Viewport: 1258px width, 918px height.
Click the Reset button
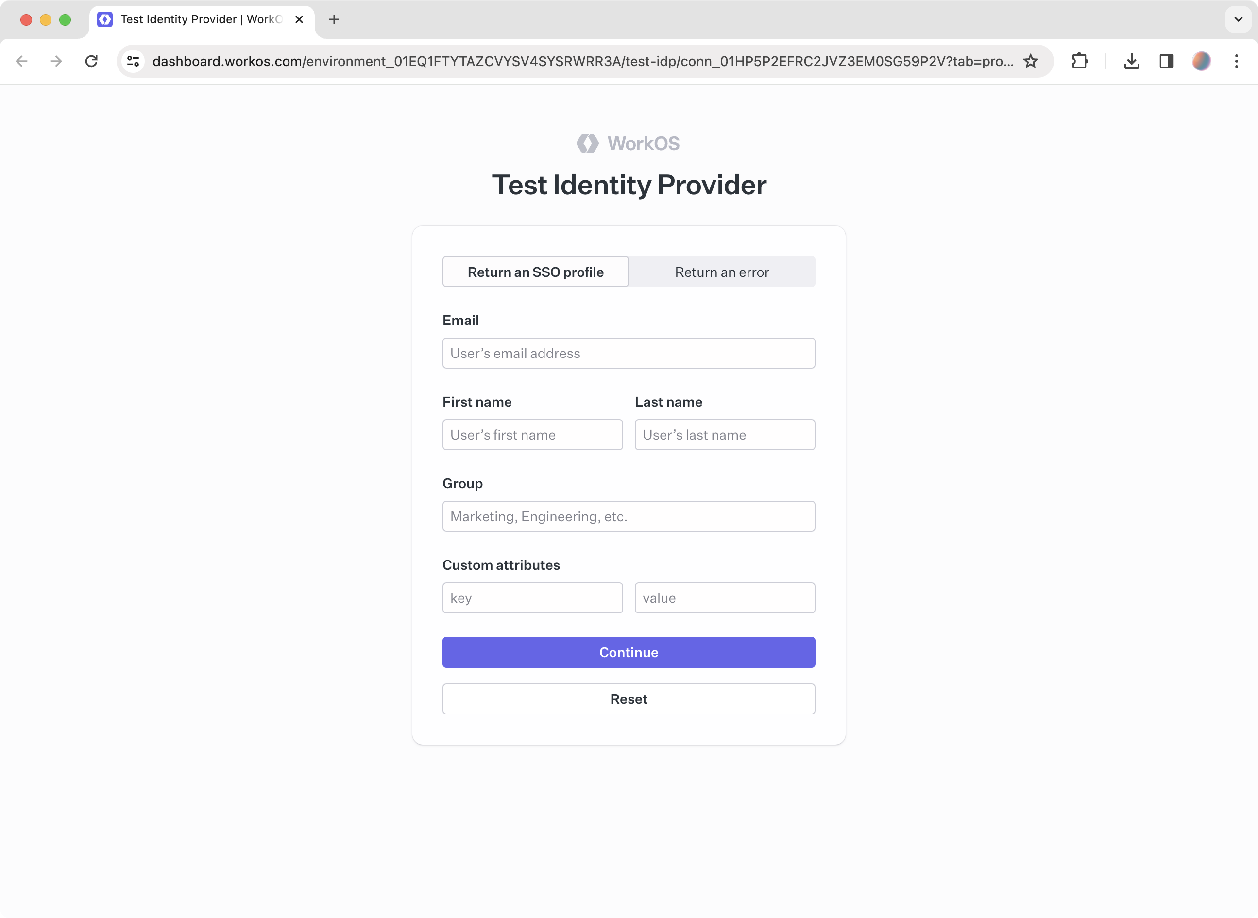tap(628, 698)
